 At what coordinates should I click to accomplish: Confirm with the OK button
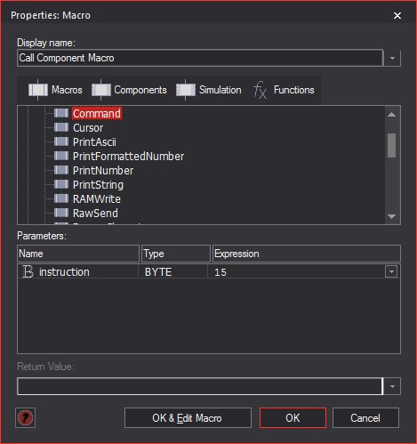tap(293, 418)
